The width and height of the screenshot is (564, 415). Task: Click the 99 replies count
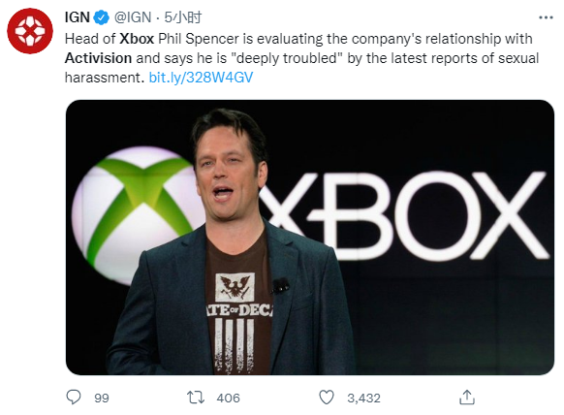(x=102, y=399)
